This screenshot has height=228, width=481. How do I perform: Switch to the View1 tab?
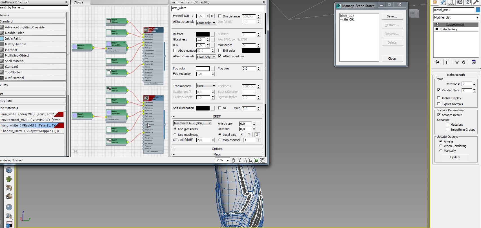[78, 2]
